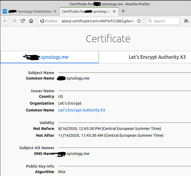Click the large Certificate page title

pos(108,39)
